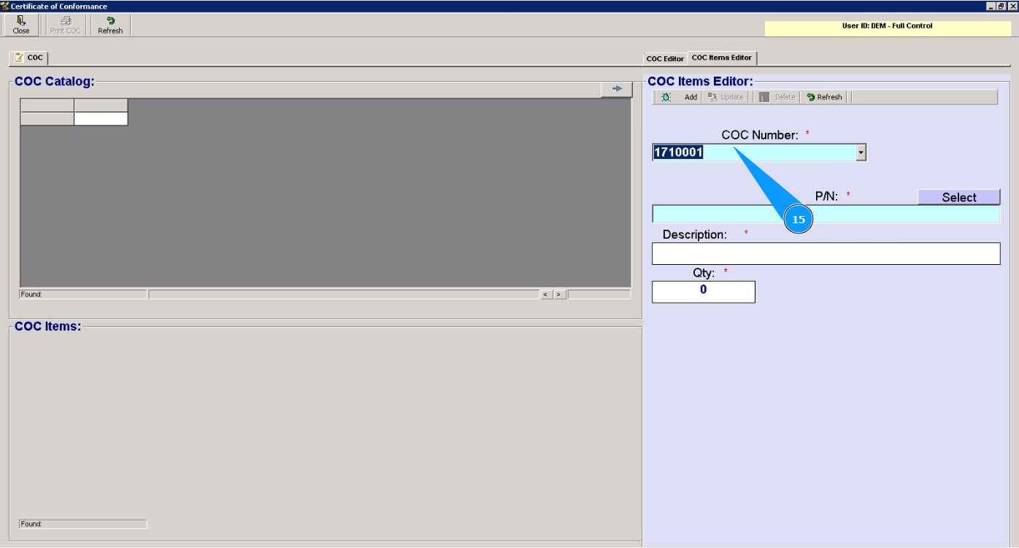This screenshot has height=548, width=1019.
Task: Click Update in the COC Items Editor toolbar
Action: coord(726,97)
